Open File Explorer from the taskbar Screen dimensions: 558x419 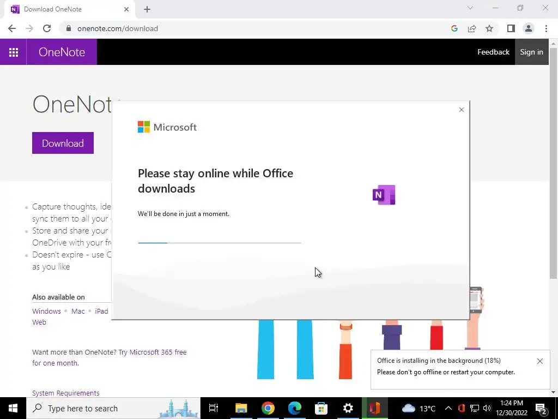tap(241, 408)
